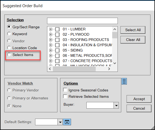
Task: Choose the Select Items radio button
Action: 9,54
